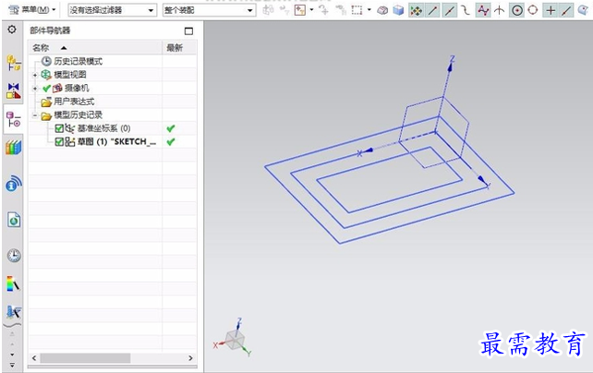Click the Point on Face snap icon
593x373 pixels.
tap(584, 10)
